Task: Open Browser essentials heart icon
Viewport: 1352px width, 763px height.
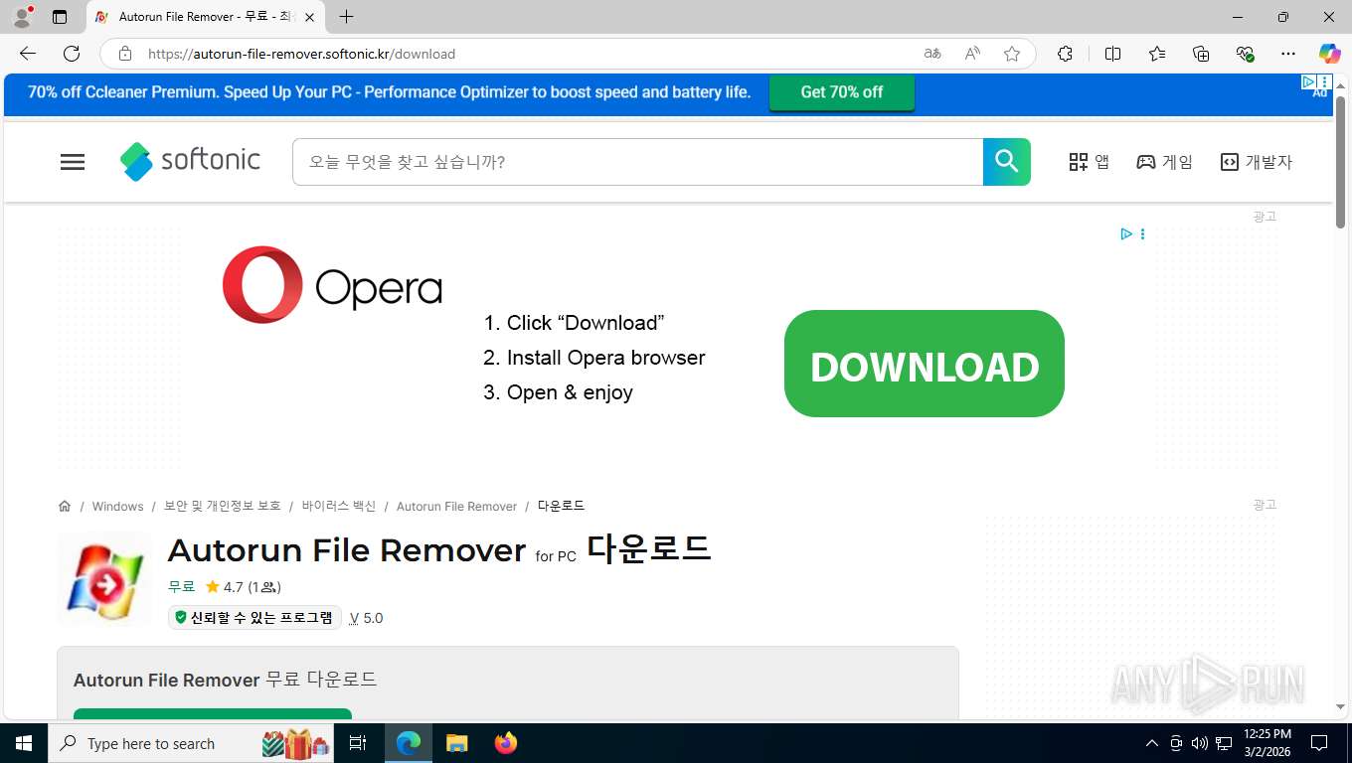Action: 1245,54
